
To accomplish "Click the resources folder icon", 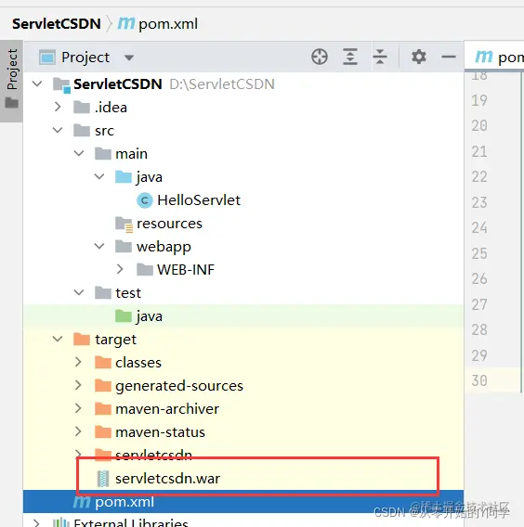I will (124, 225).
